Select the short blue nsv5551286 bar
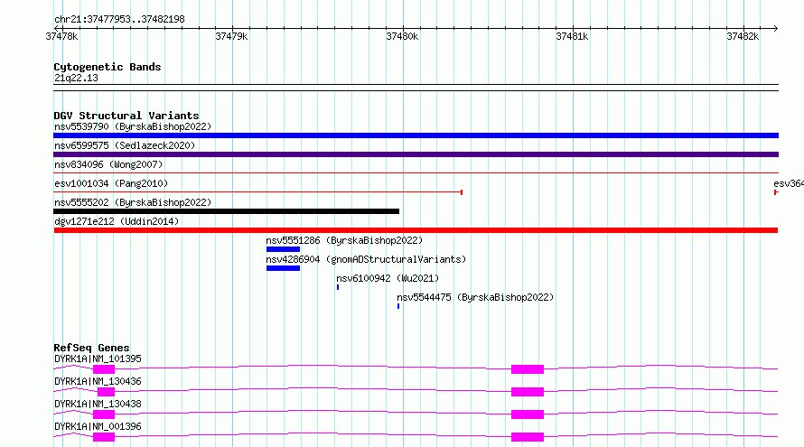804x447 pixels. point(283,249)
